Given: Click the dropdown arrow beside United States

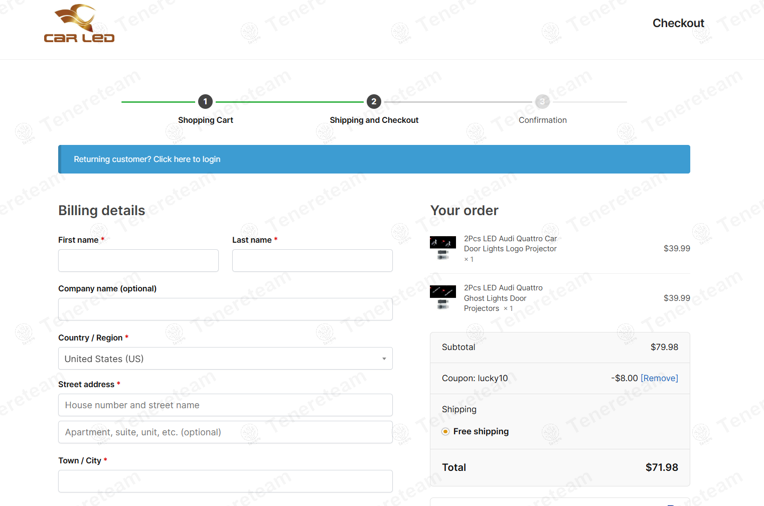Looking at the screenshot, I should (384, 359).
